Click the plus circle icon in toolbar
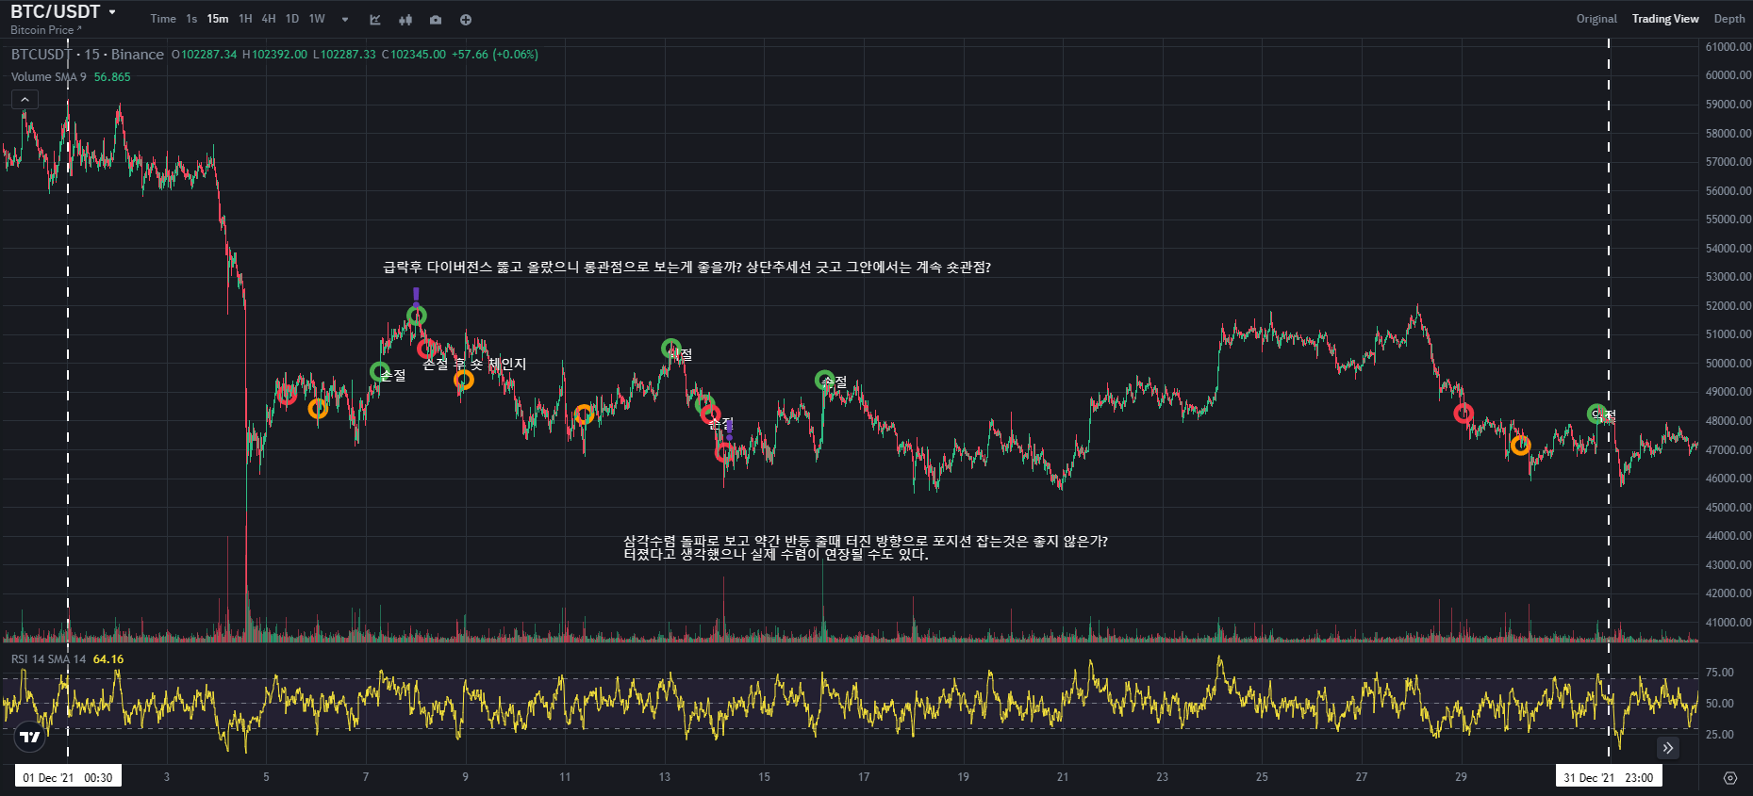This screenshot has width=1753, height=796. (x=466, y=20)
